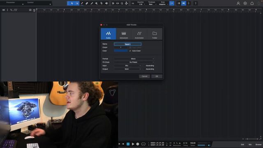This screenshot has height=148, width=263.
Task: Click the bar 5 marker on timeline ruler
Action: pos(146,10)
